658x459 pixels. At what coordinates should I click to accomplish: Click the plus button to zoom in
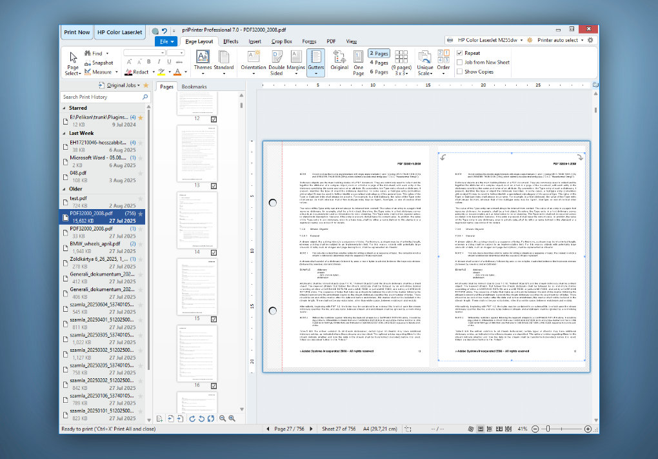tap(588, 429)
